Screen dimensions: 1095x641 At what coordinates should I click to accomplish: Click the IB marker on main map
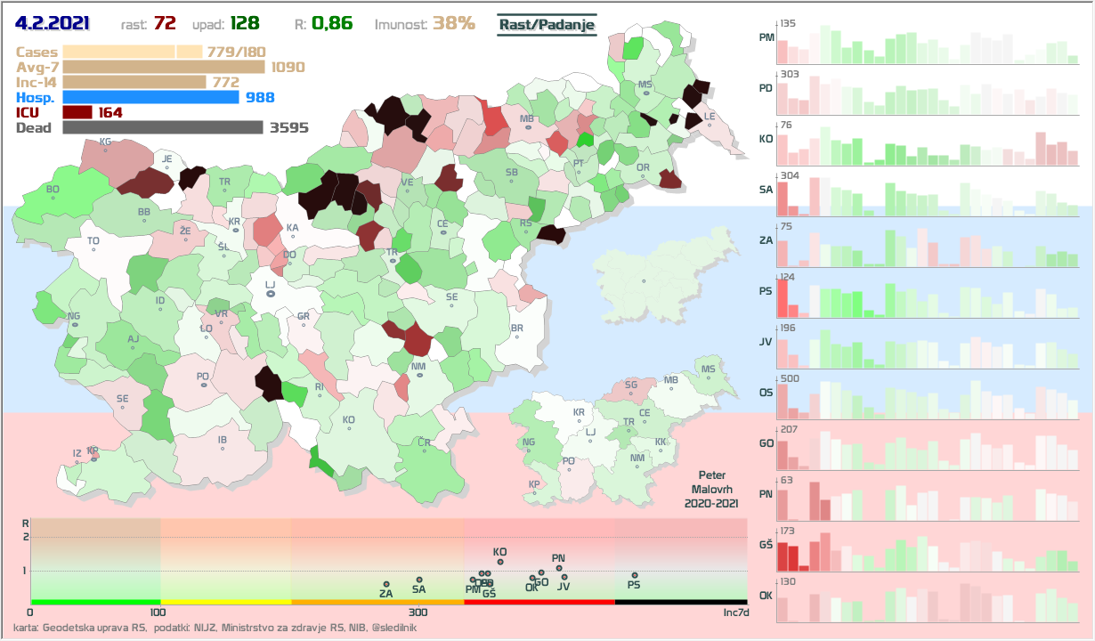(223, 448)
